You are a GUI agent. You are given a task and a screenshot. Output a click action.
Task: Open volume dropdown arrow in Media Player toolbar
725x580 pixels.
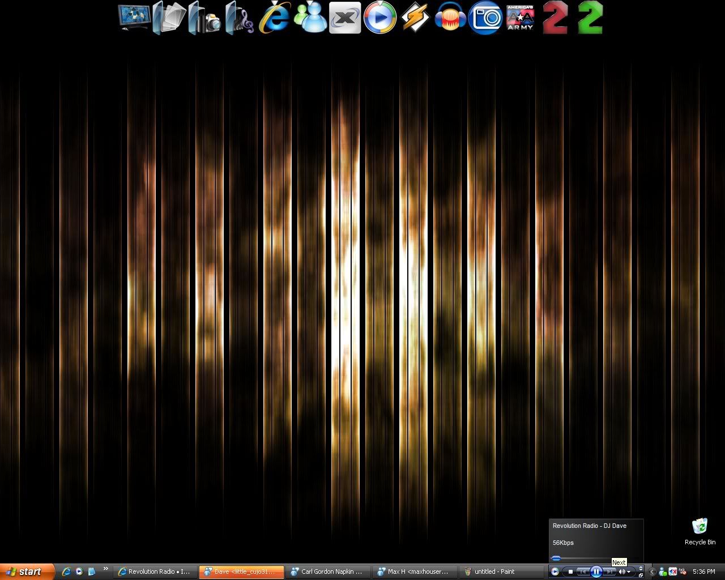coord(629,572)
